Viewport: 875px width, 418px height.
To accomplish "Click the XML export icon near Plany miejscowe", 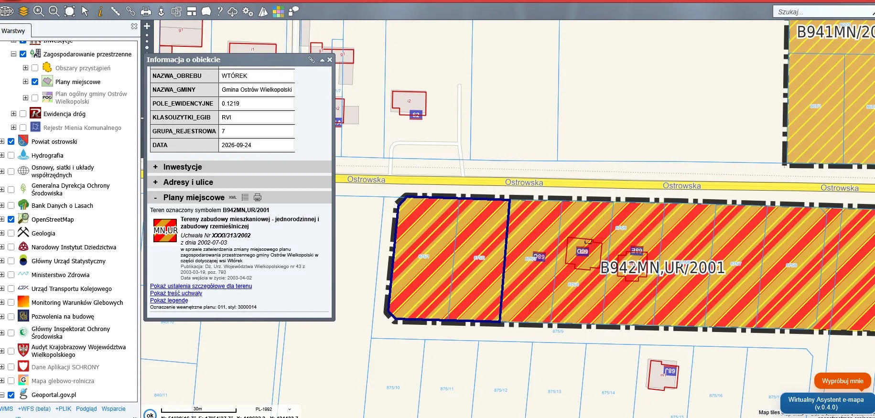I will 233,197.
